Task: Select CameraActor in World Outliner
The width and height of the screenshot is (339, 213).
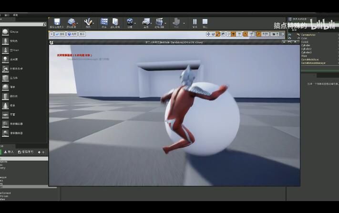Action: (308, 35)
